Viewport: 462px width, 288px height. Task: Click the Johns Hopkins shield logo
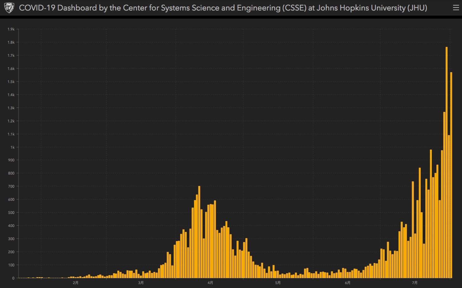coord(9,8)
